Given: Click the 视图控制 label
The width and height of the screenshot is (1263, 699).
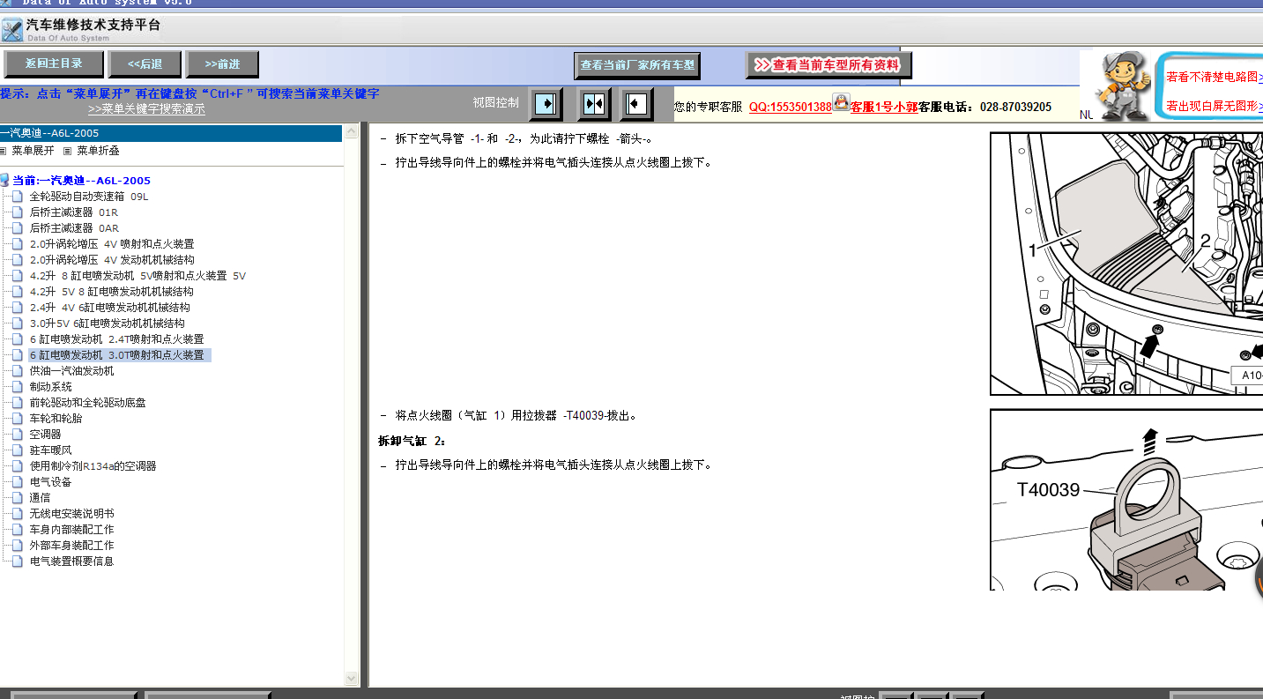Looking at the screenshot, I should click(x=495, y=102).
